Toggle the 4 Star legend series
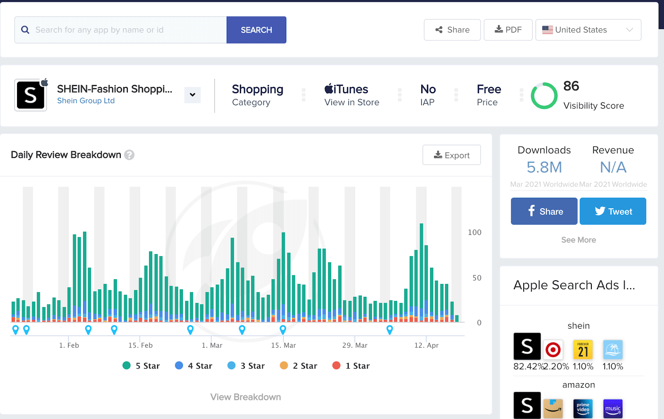 click(193, 366)
